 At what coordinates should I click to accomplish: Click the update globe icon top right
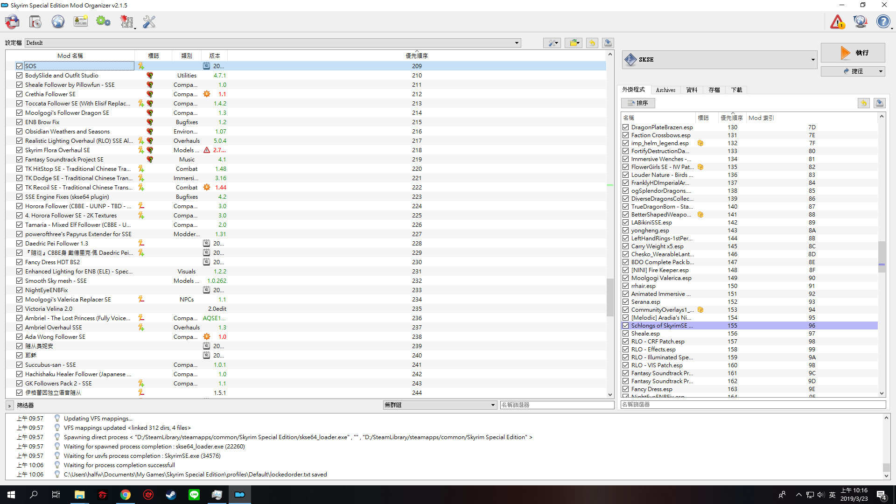[860, 22]
